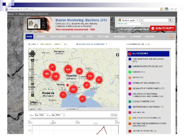Open the cluster marker showing 41
Viewport: 187px width, 140px height.
pyautogui.click(x=82, y=99)
